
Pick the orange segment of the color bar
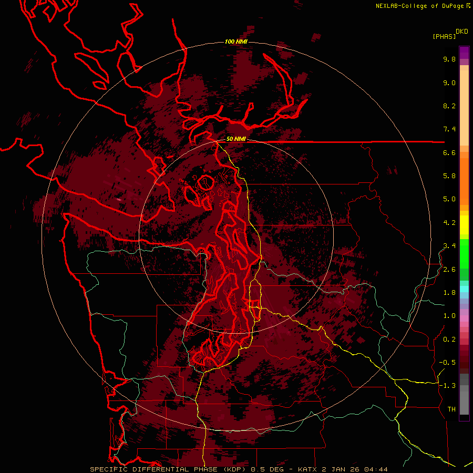click(464, 182)
